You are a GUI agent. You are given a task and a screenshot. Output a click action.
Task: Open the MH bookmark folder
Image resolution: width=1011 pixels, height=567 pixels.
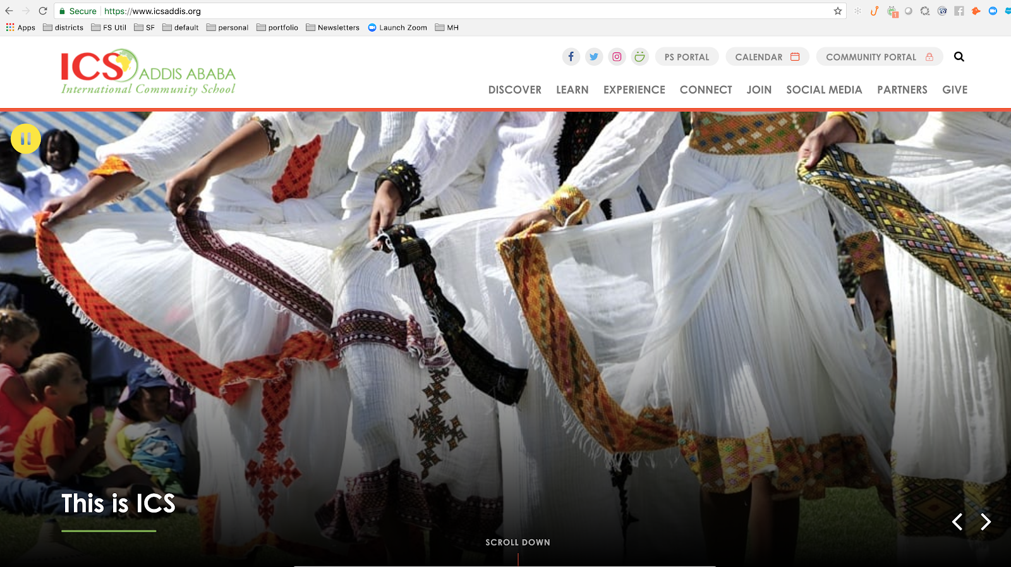click(447, 27)
